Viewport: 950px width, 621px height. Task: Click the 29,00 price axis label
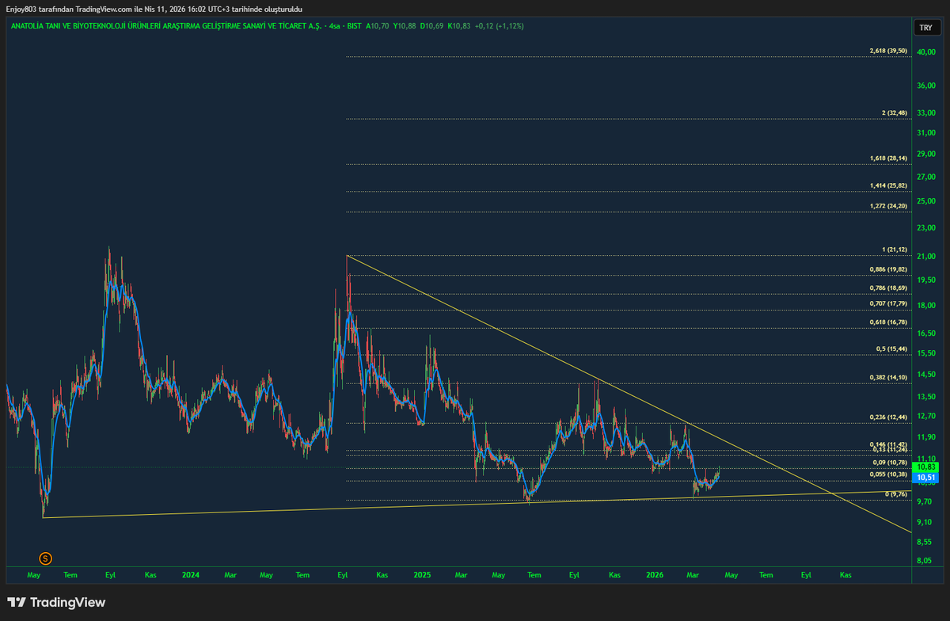(925, 154)
